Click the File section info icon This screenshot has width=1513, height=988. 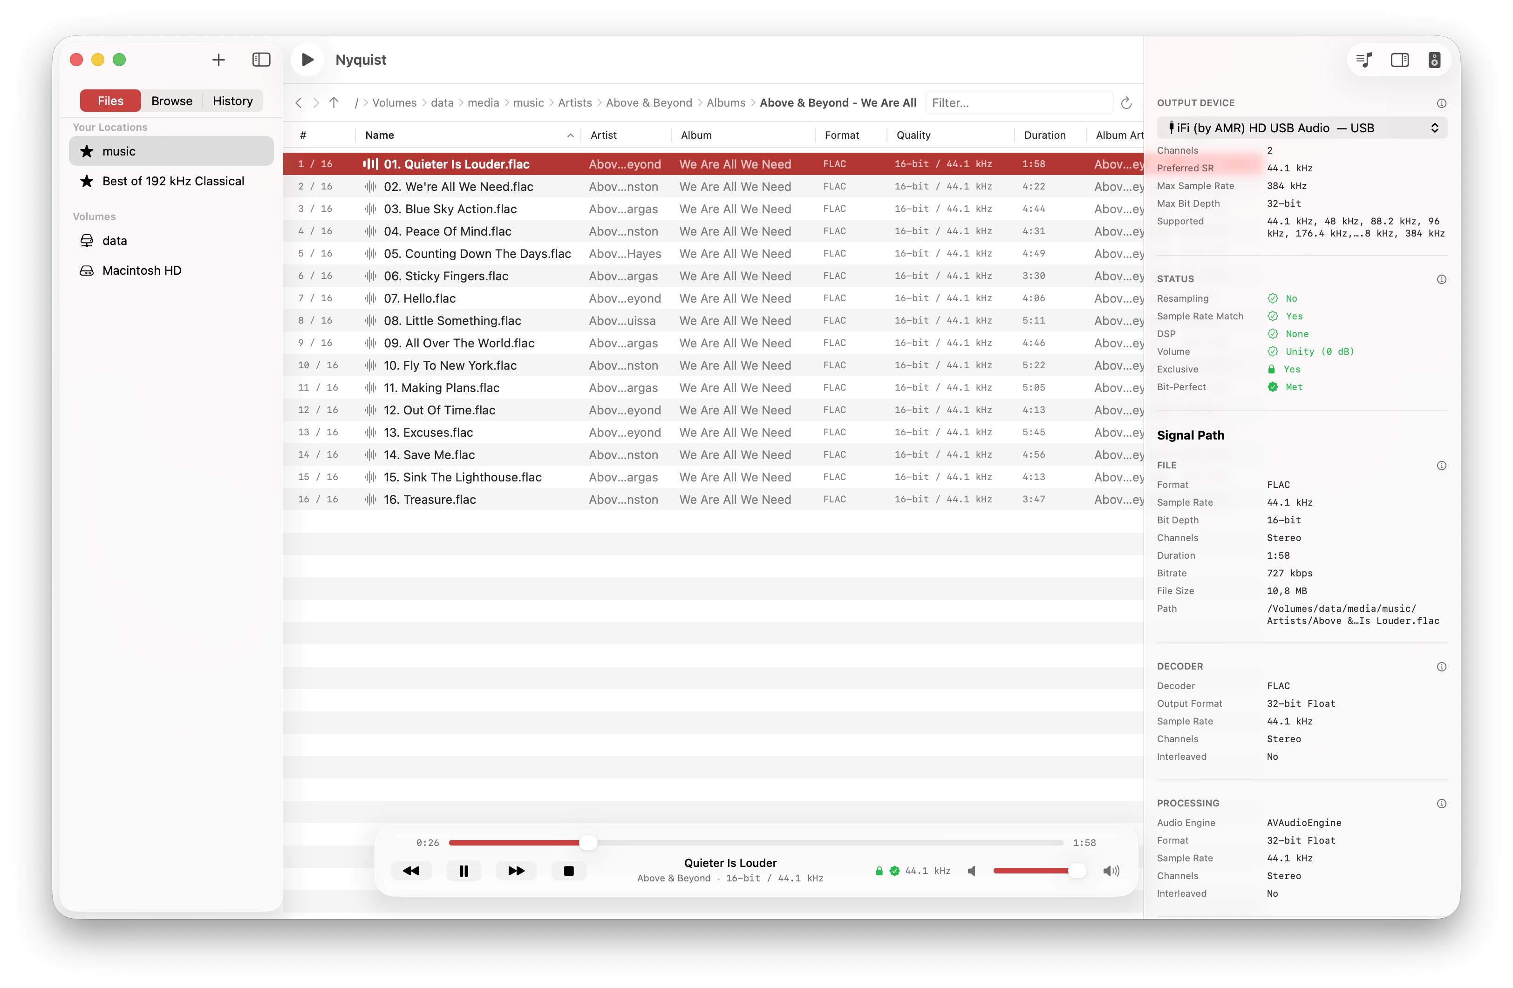[1441, 466]
